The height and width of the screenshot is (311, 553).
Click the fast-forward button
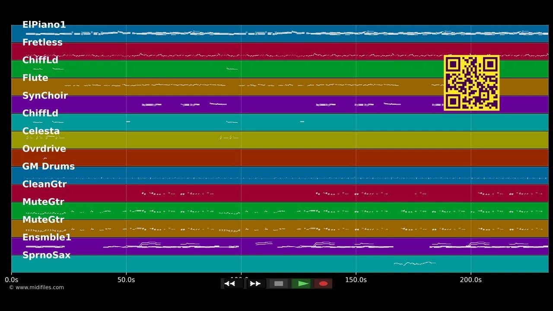click(256, 284)
